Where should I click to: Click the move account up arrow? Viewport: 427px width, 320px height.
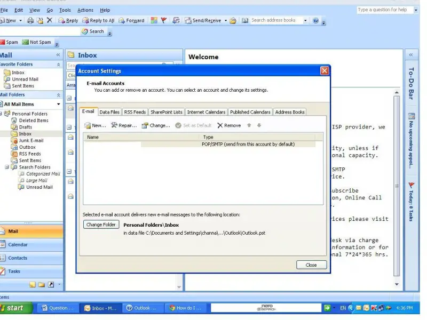coord(249,125)
